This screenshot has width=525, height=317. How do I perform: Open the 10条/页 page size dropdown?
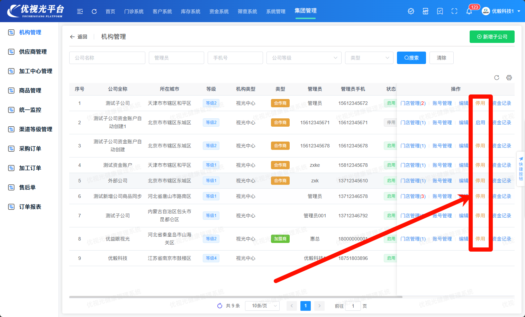tap(262, 306)
